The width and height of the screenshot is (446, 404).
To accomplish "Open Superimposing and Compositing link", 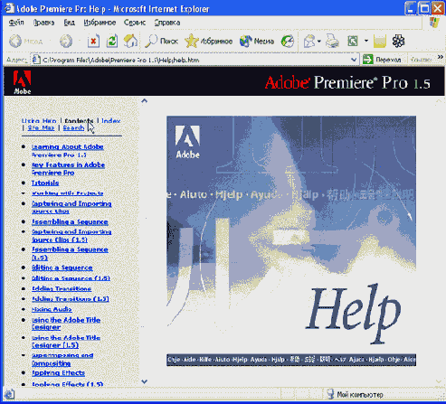I will pyautogui.click(x=62, y=360).
